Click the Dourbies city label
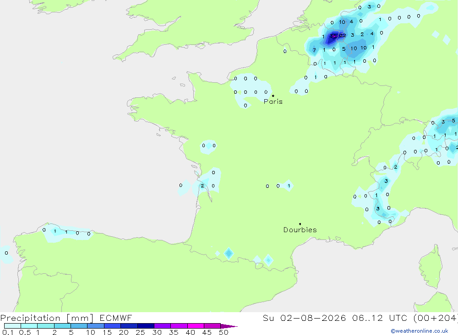The height and width of the screenshot is (335, 458). point(300,230)
